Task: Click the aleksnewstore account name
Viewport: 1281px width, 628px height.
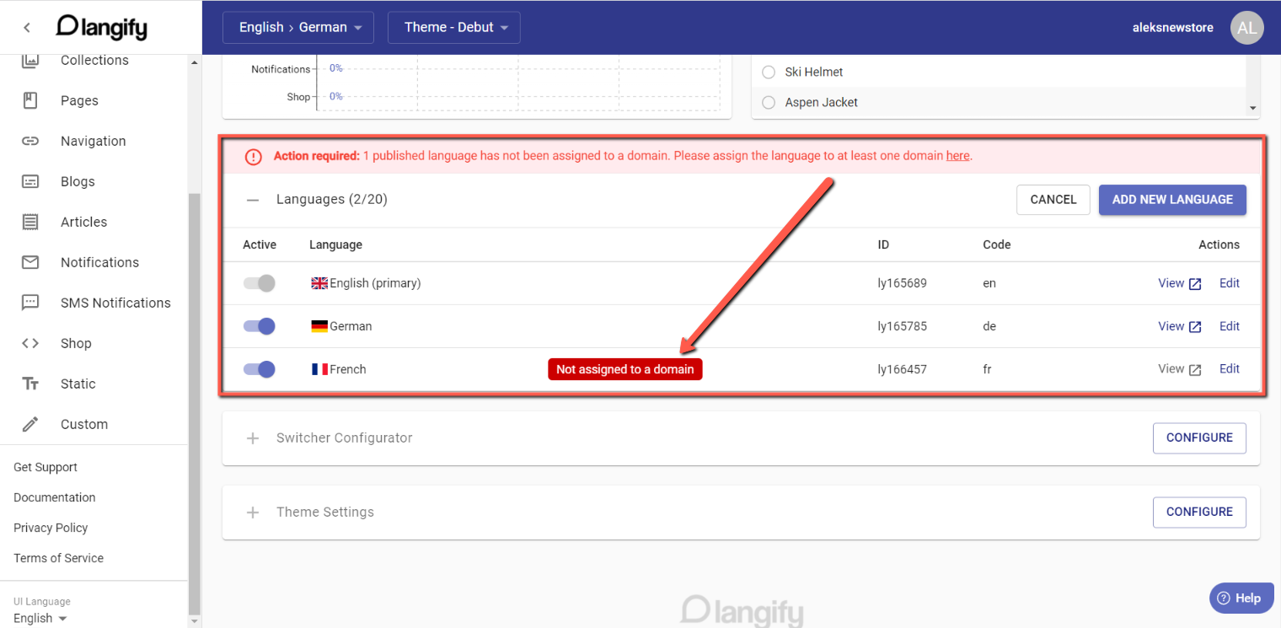Action: 1172,27
